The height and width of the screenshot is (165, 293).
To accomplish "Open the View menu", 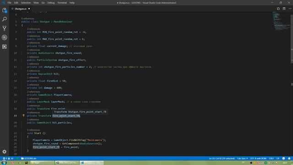I will pos(36,3).
